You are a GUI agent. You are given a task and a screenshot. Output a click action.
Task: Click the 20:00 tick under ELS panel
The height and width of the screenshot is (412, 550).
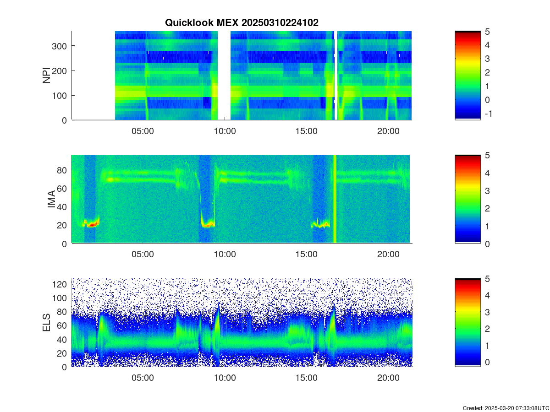[x=388, y=377]
